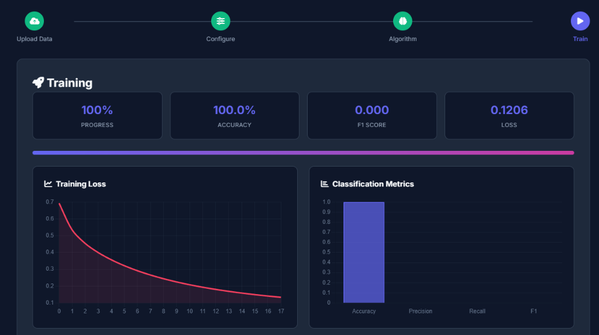Click the Algorithm brain step icon
Image resolution: width=599 pixels, height=335 pixels.
[x=402, y=21]
